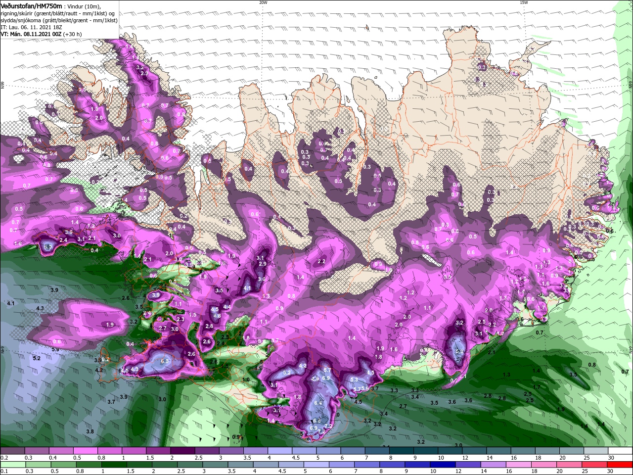Click the slydda/snjókoma legend description line
Image resolution: width=633 pixels, height=475 pixels.
[x=59, y=20]
